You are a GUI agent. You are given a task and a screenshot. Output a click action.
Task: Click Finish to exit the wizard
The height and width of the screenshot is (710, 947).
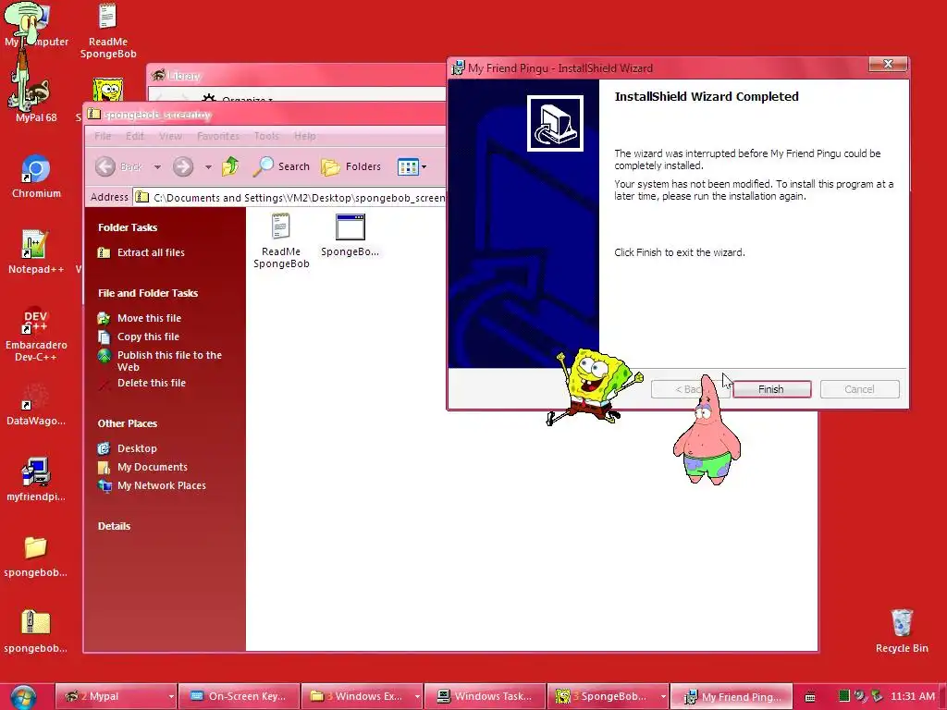pyautogui.click(x=771, y=389)
